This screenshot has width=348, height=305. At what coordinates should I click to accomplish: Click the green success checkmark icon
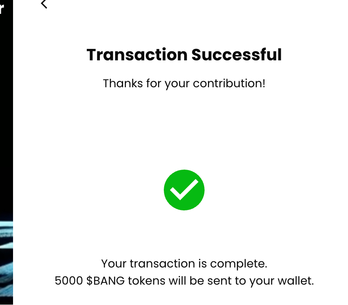184,190
